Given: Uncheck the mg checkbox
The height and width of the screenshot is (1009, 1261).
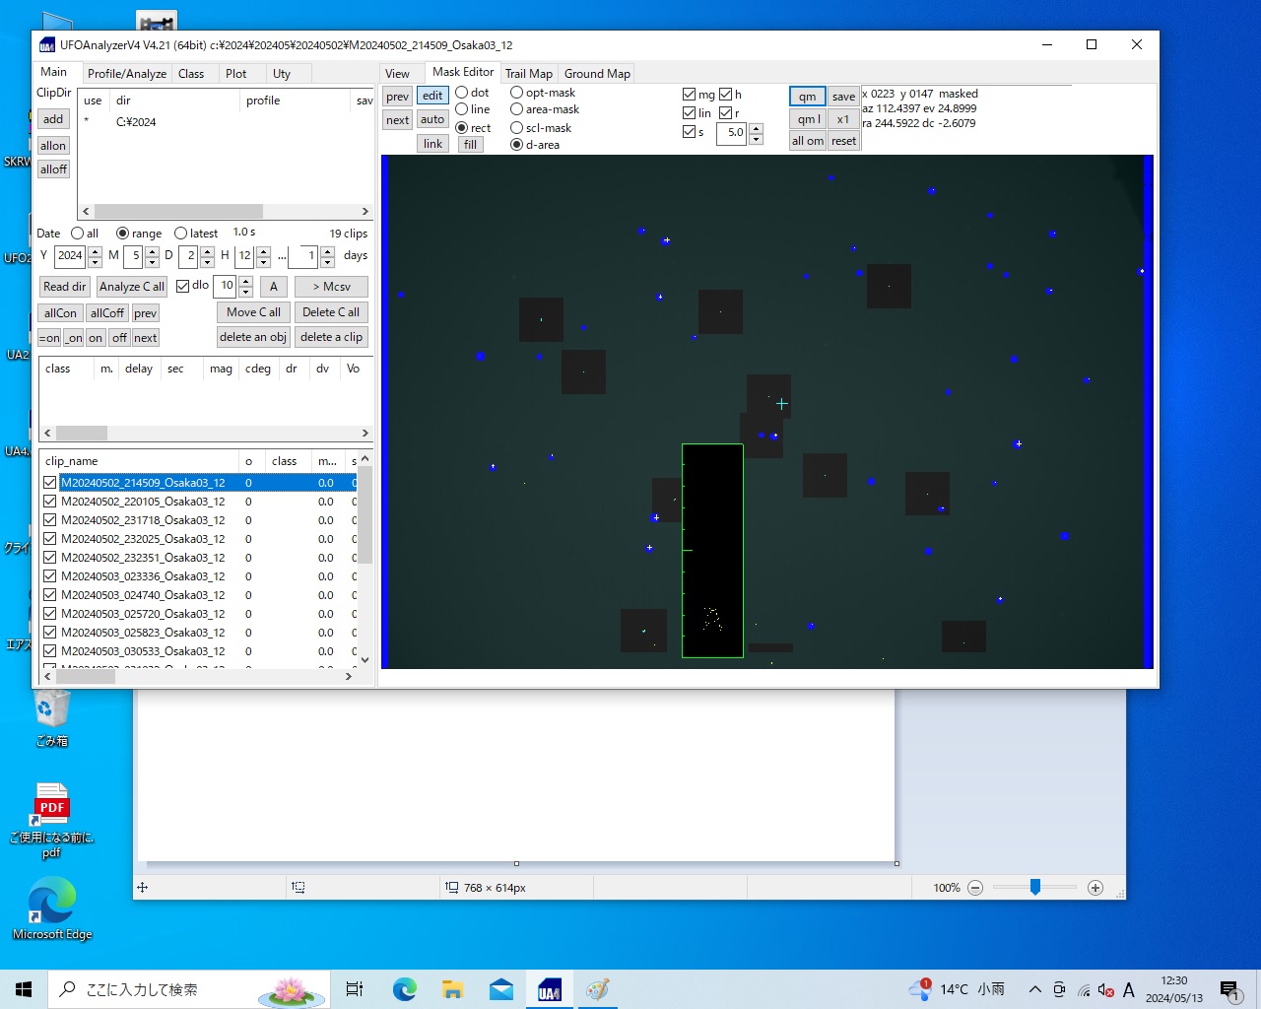Looking at the screenshot, I should pyautogui.click(x=689, y=95).
